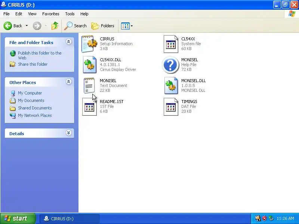Click the Windows flag logo throbber
299x224 pixels.
pyautogui.click(x=292, y=14)
